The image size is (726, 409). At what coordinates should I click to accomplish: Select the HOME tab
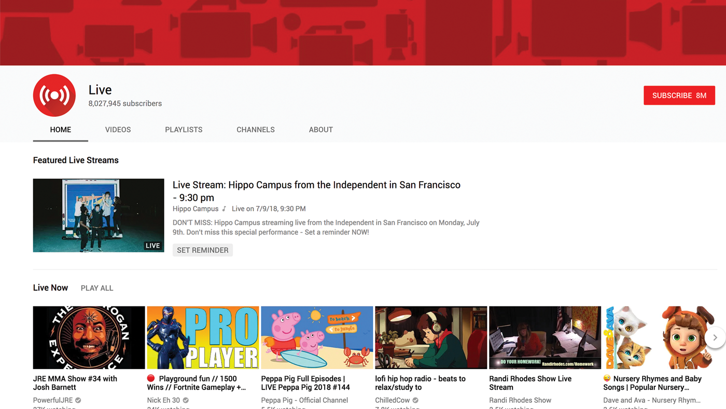(60, 129)
